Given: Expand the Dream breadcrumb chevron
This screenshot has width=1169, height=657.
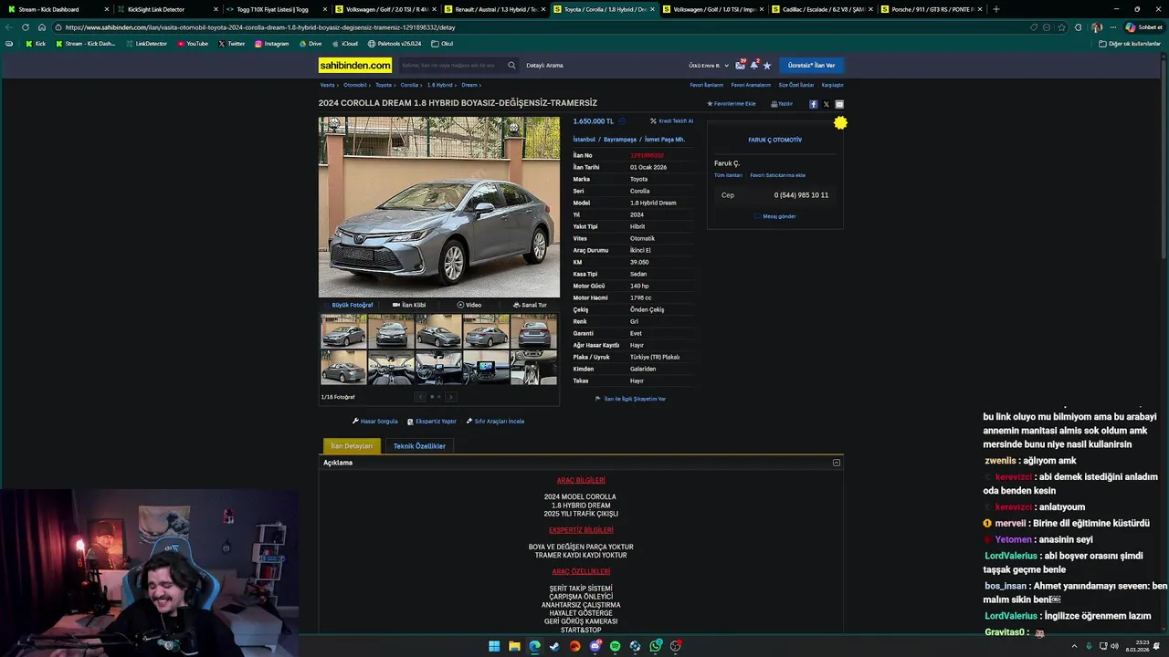Looking at the screenshot, I should [x=479, y=85].
